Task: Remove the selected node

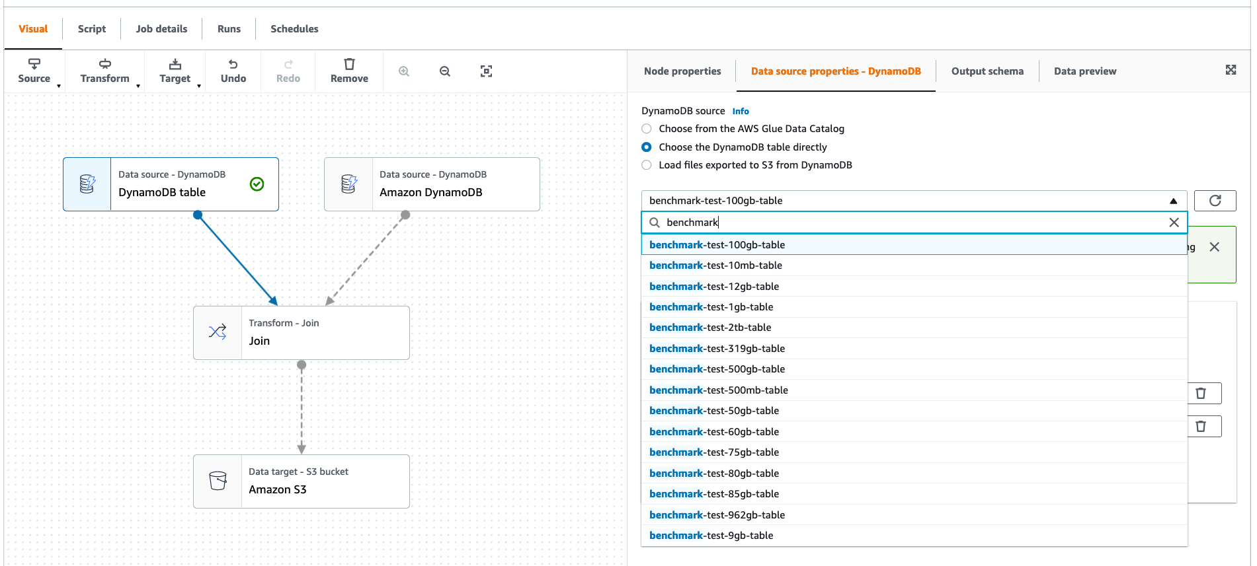Action: (x=349, y=71)
